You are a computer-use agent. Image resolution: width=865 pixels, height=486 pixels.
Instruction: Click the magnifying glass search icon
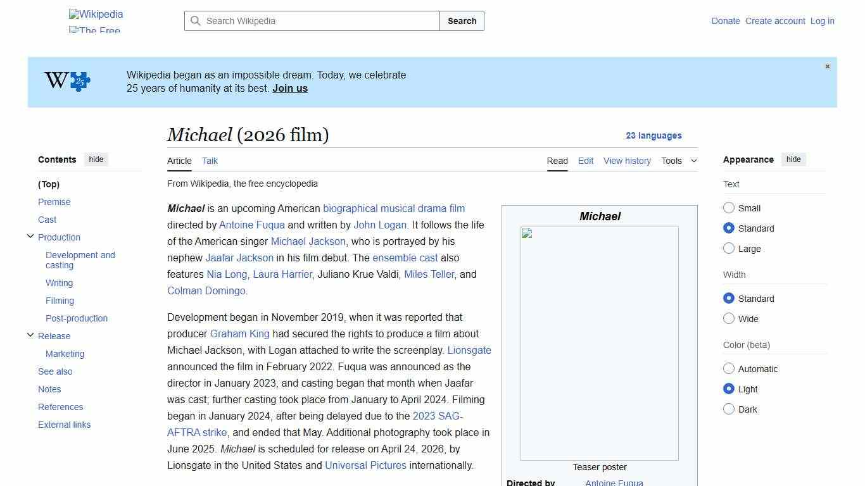(x=196, y=21)
